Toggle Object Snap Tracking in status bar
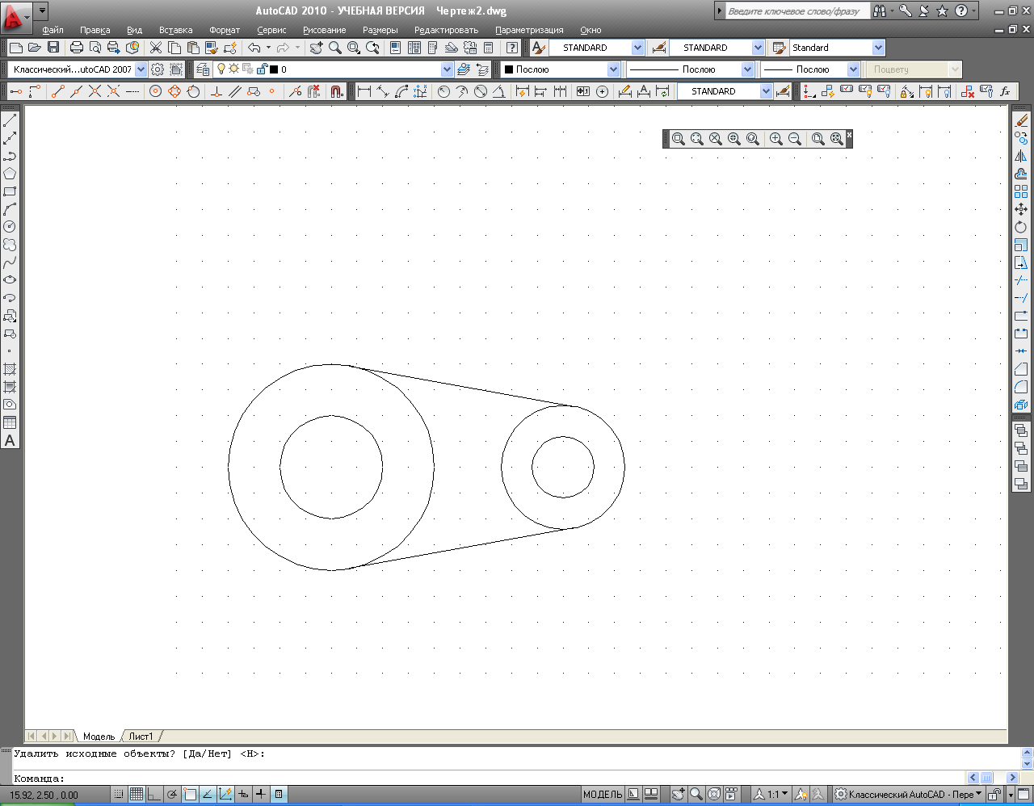The height and width of the screenshot is (806, 1034). tap(208, 795)
